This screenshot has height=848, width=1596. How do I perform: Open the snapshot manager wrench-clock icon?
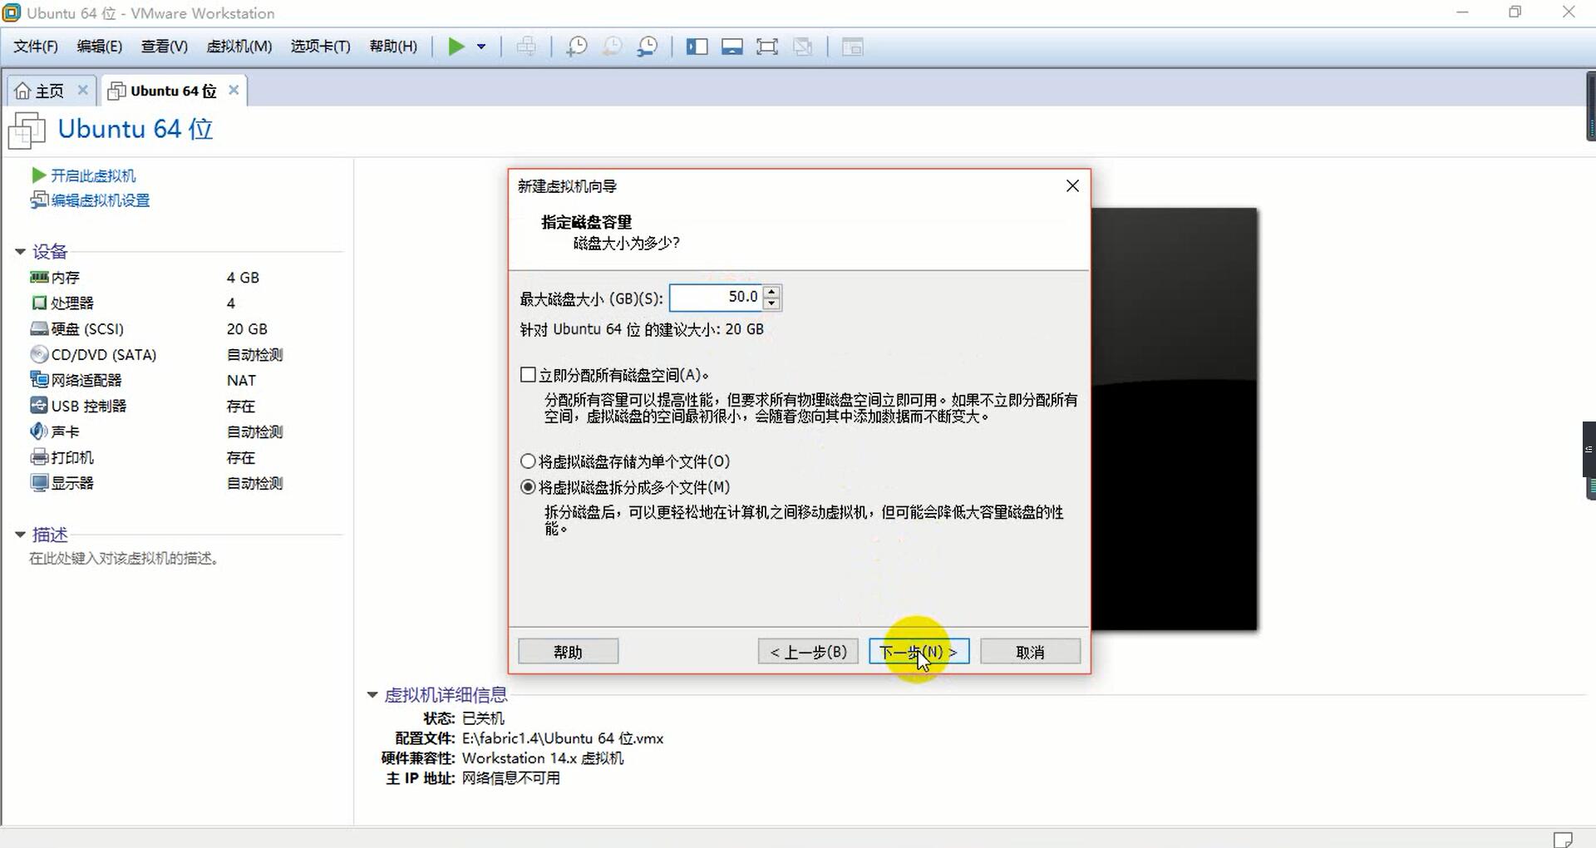point(648,47)
